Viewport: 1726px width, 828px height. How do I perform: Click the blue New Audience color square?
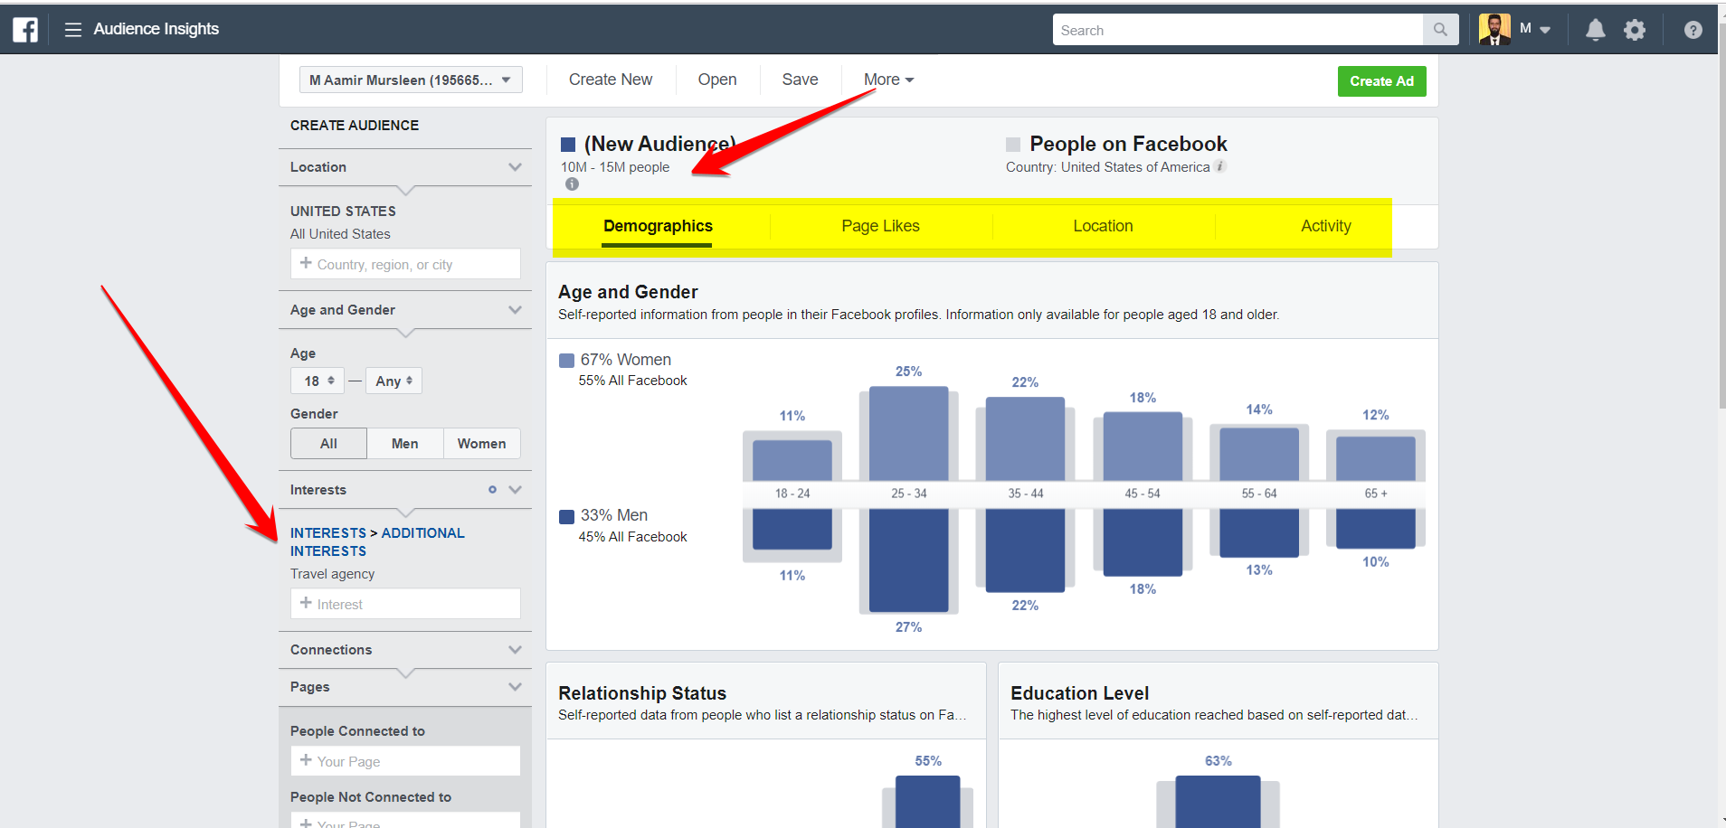(568, 145)
